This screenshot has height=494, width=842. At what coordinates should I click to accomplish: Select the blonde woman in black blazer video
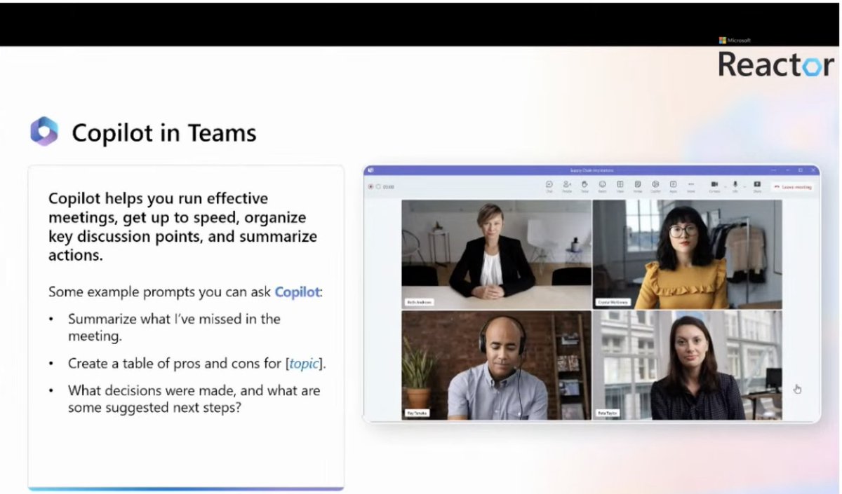496,254
